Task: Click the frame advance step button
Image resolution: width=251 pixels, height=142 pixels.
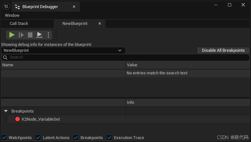Action: [21, 35]
